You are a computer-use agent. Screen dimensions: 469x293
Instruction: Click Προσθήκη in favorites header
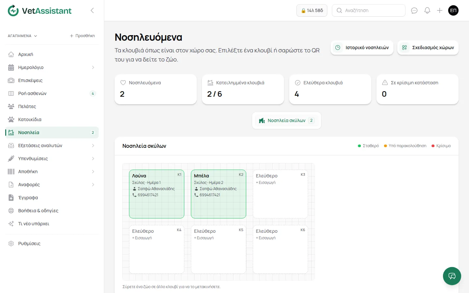[x=82, y=36]
